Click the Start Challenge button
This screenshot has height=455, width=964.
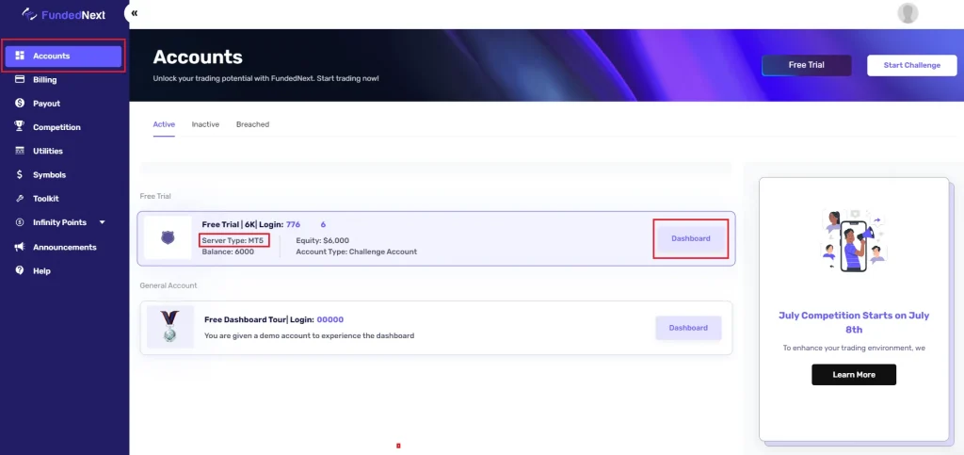[x=911, y=65]
